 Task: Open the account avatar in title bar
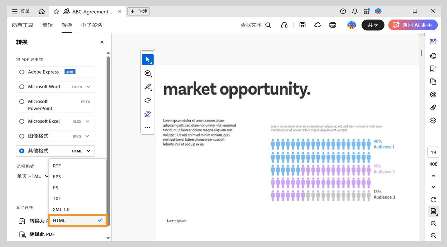(x=378, y=11)
